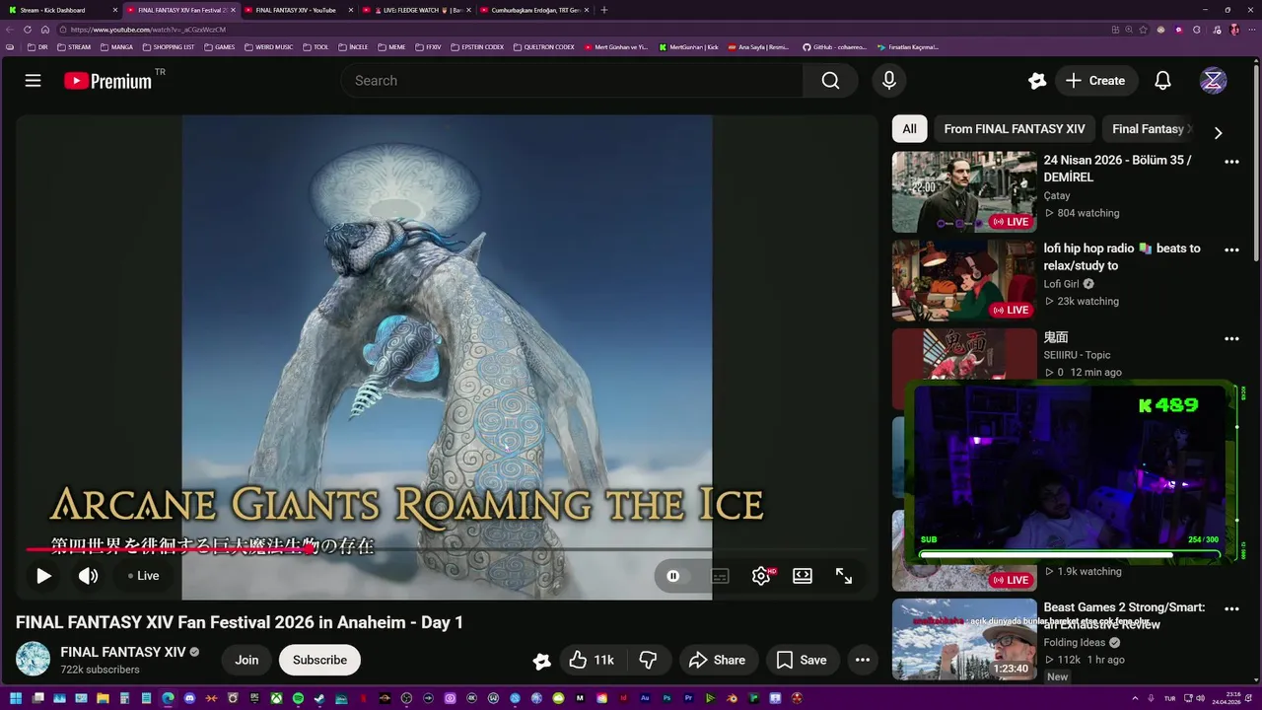Open the EPSTEIN CODEX bookmark folder
Screen dimensions: 1262x710
(476, 47)
